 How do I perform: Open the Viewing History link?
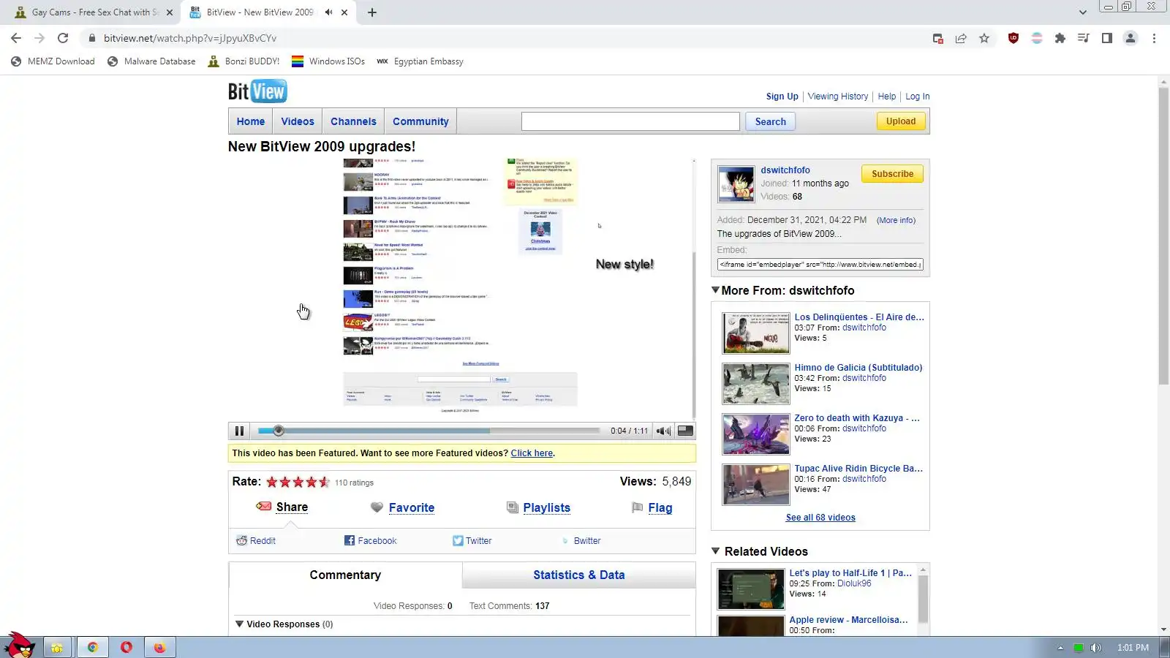click(838, 97)
